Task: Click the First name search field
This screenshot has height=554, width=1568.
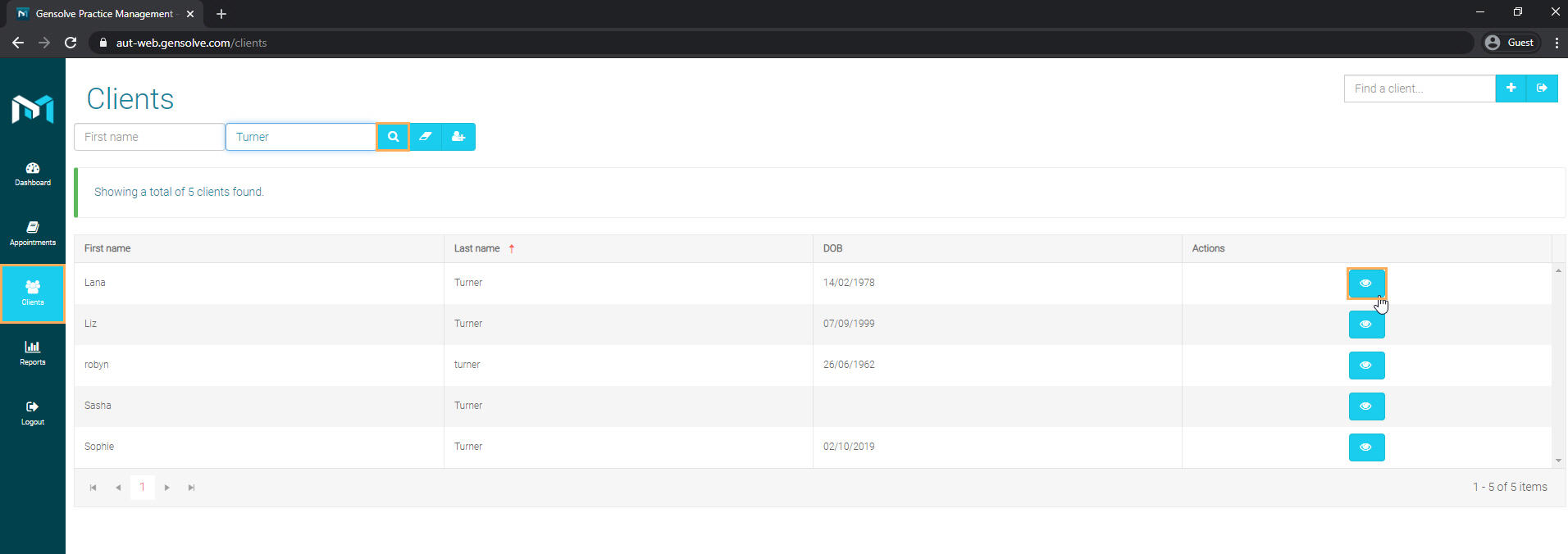Action: [149, 137]
